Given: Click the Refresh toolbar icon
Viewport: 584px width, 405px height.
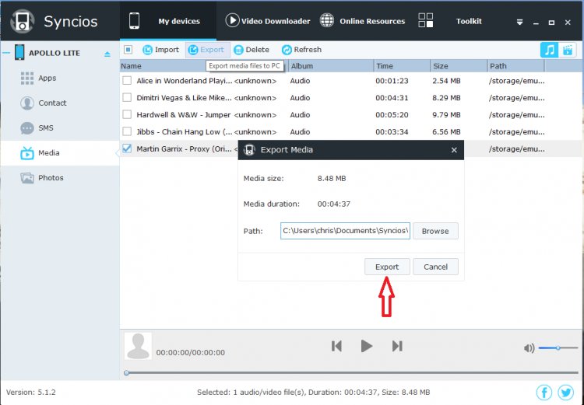Looking at the screenshot, I should click(287, 50).
